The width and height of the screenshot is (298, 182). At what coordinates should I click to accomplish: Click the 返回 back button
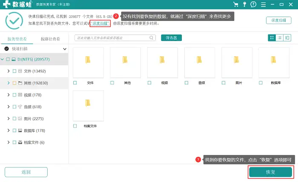[26, 172]
